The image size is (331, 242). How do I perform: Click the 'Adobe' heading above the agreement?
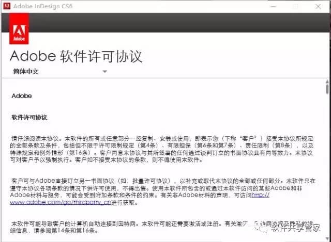pos(22,96)
